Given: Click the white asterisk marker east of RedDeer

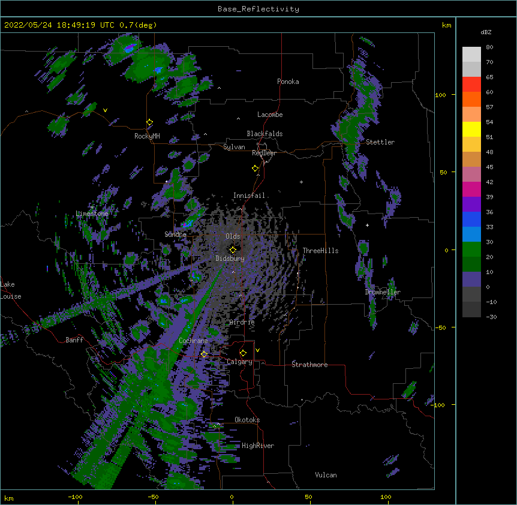Looking at the screenshot, I should pos(301,182).
